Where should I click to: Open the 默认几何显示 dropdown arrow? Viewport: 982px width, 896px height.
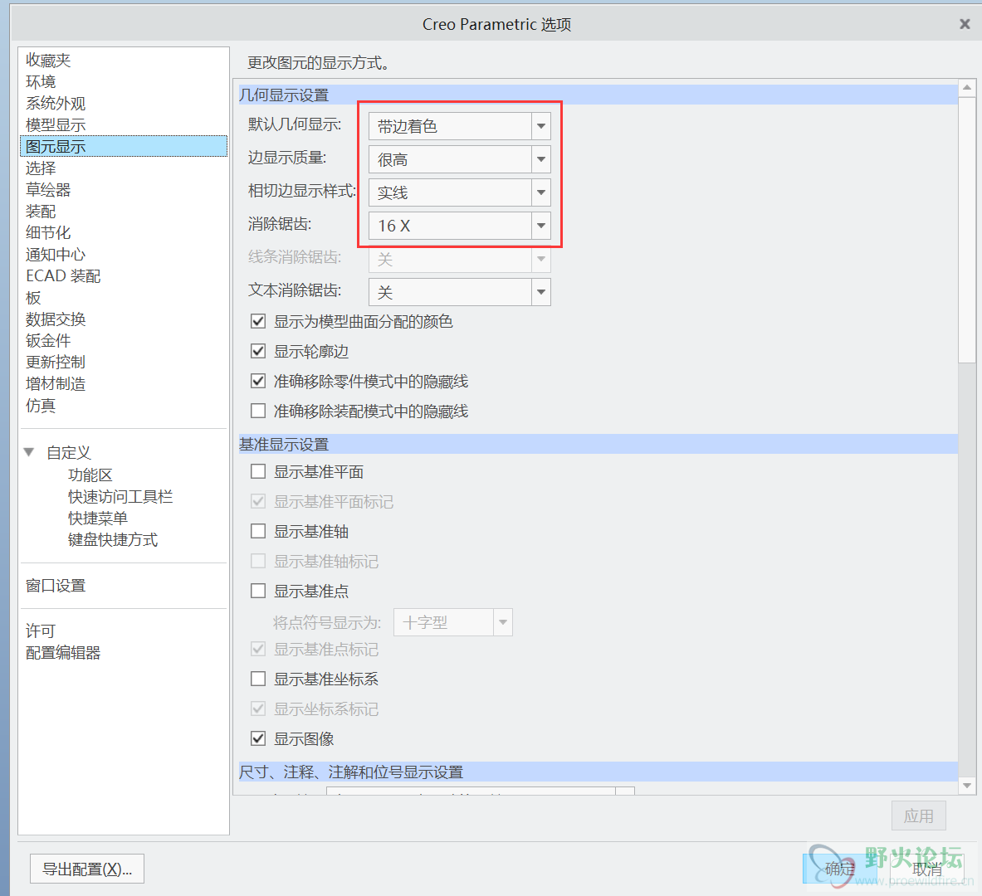[541, 126]
